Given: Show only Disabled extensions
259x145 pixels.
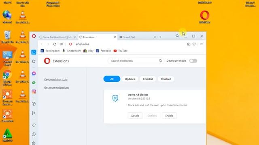Looking at the screenshot, I should click(x=166, y=79).
